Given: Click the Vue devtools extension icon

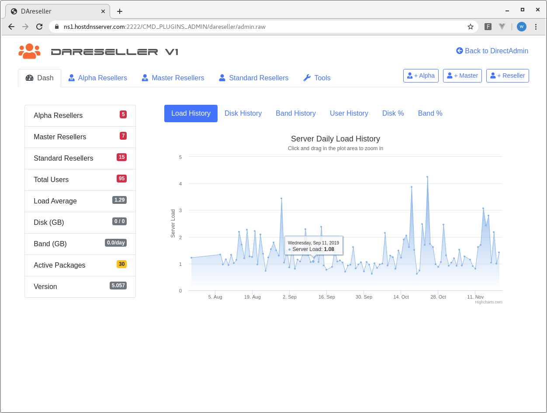Looking at the screenshot, I should (502, 27).
